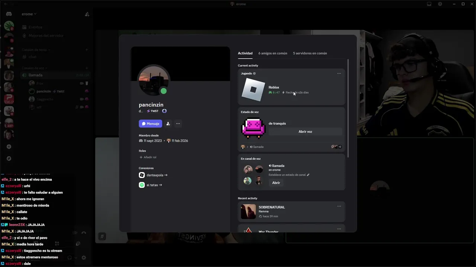Click 'Racha de x26 días' streak text
The image size is (476, 267).
click(x=297, y=93)
